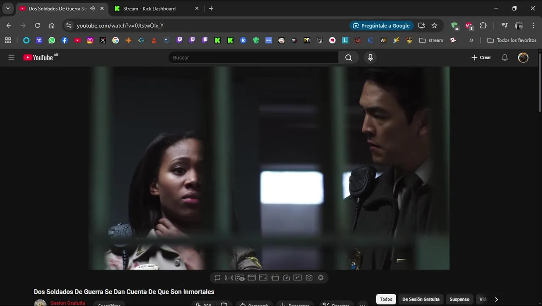
Task: Select the Todos filter chip
Action: click(x=386, y=299)
